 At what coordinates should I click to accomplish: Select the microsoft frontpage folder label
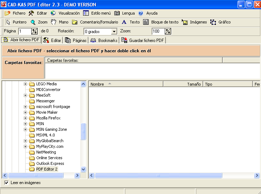point(53,107)
